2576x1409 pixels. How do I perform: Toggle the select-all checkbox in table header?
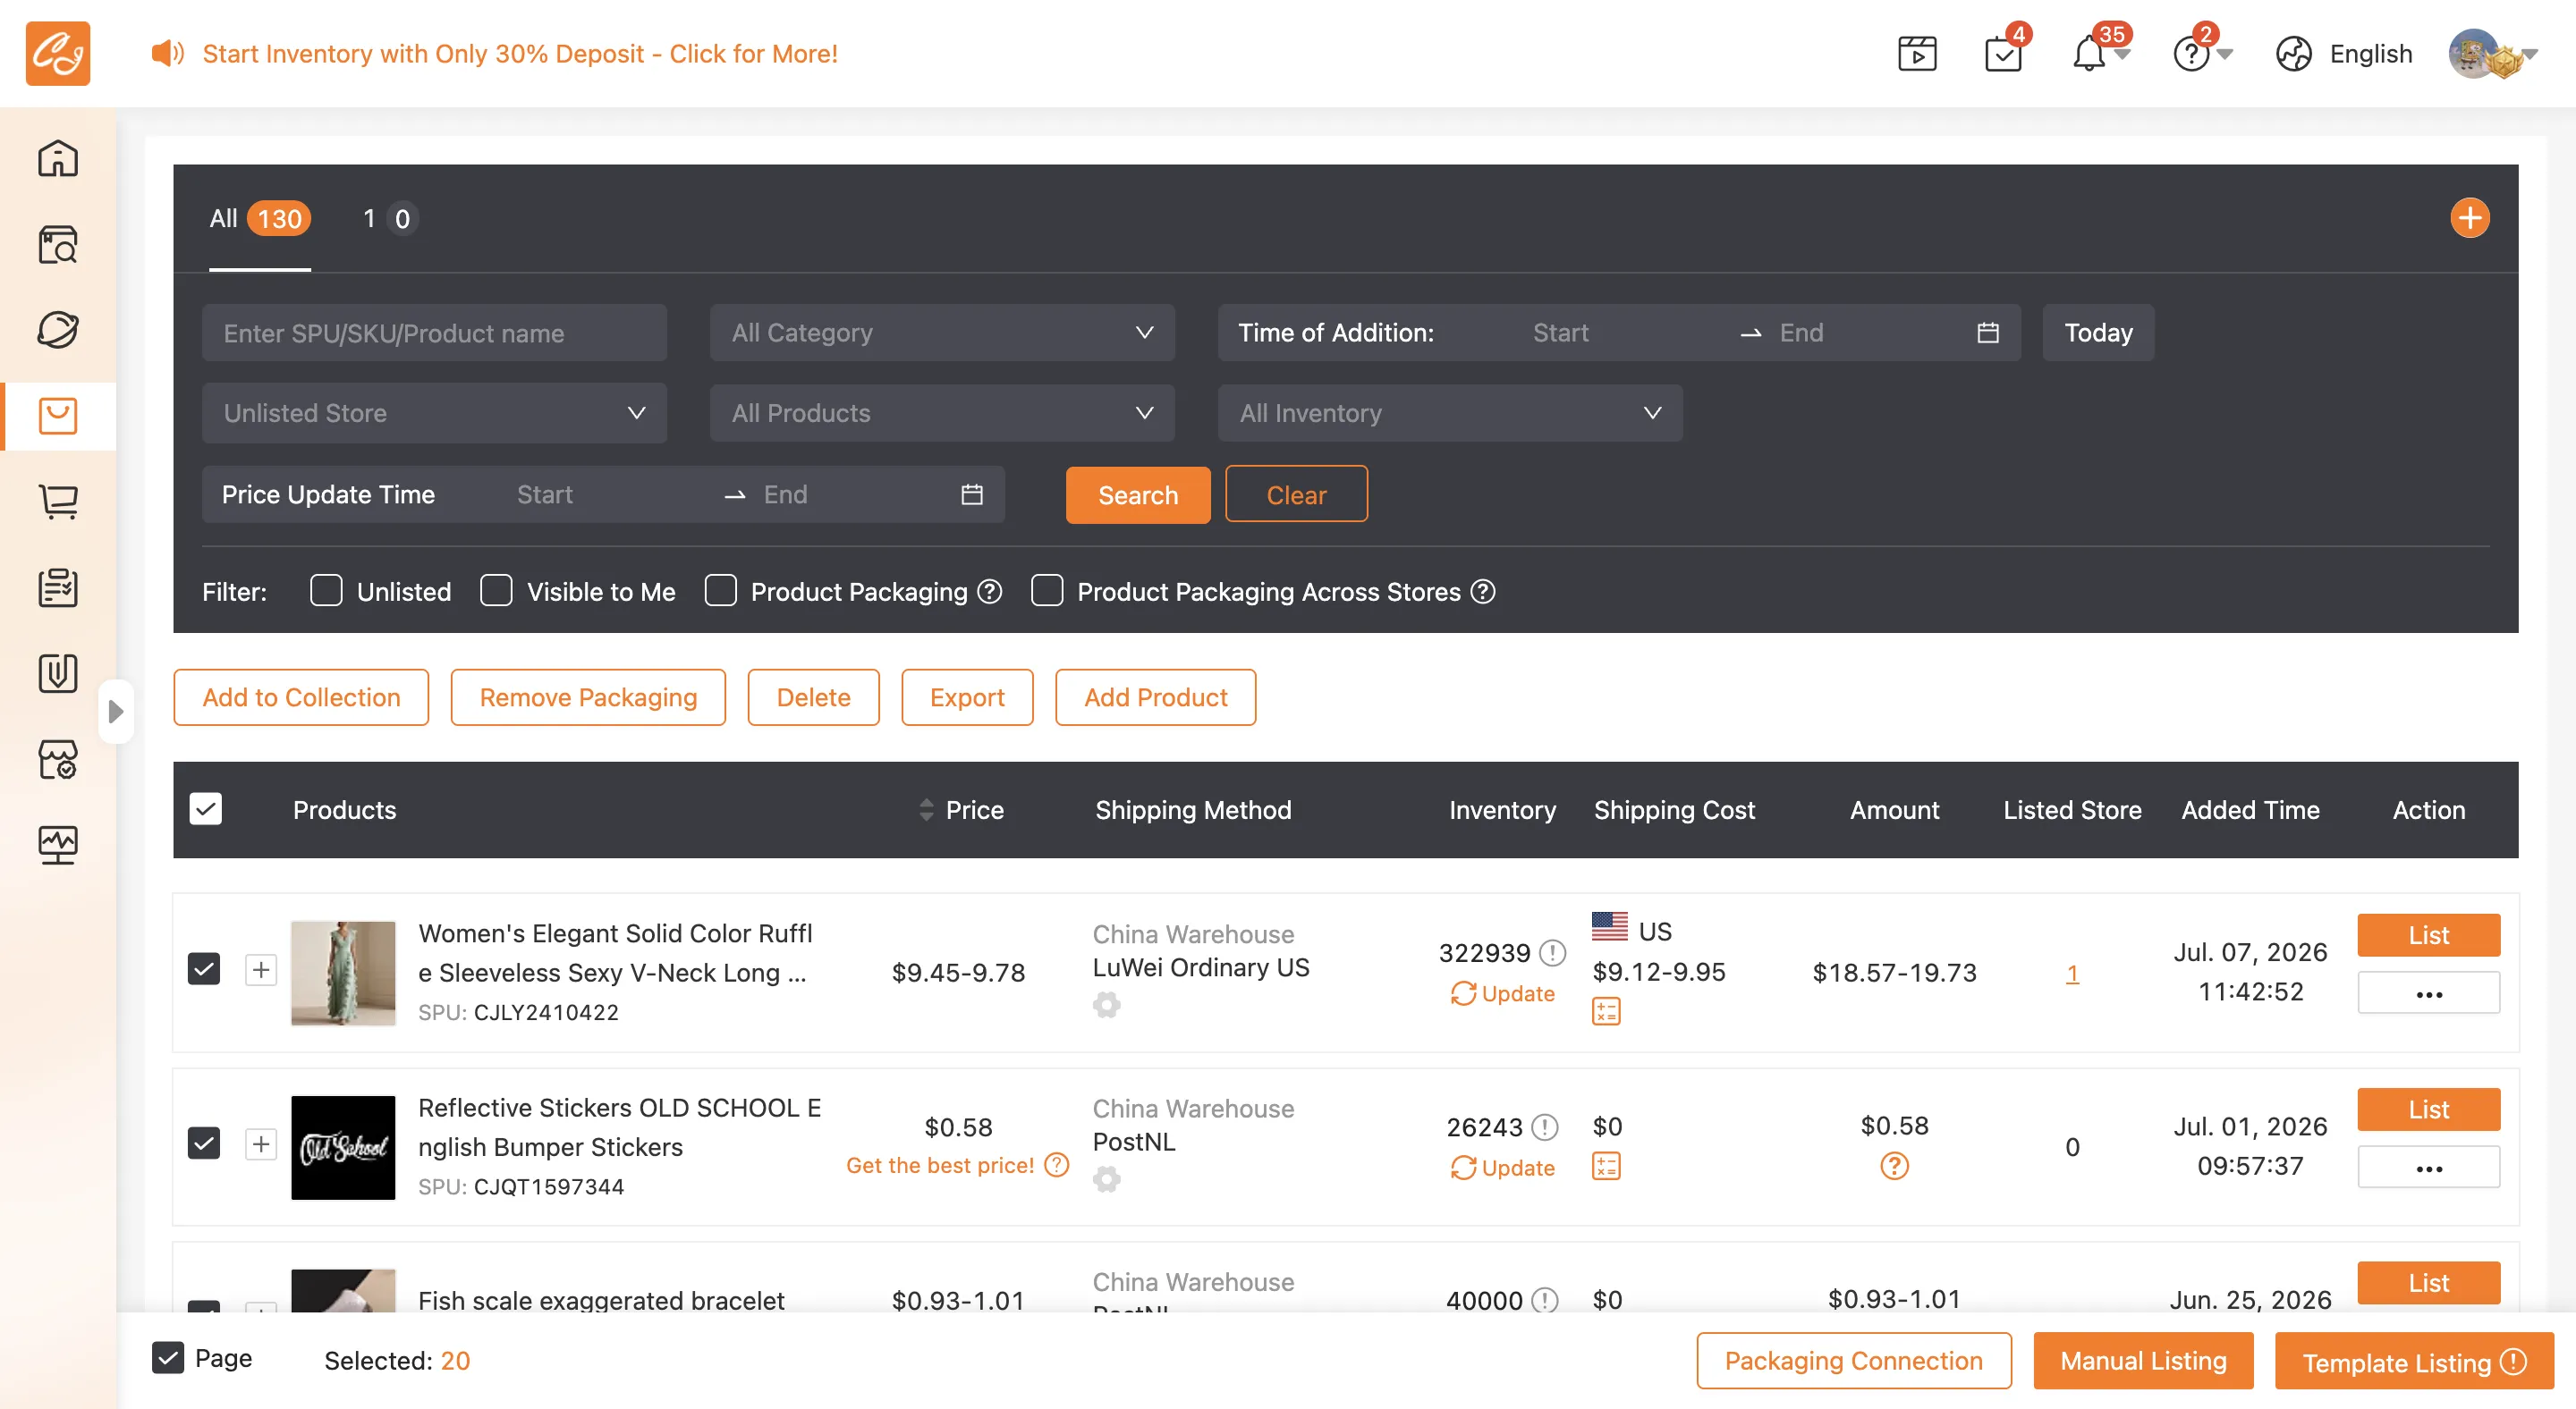click(x=205, y=808)
